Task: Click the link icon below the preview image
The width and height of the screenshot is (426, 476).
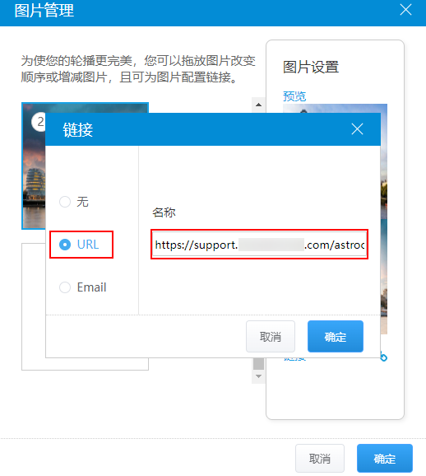Action: tap(383, 357)
